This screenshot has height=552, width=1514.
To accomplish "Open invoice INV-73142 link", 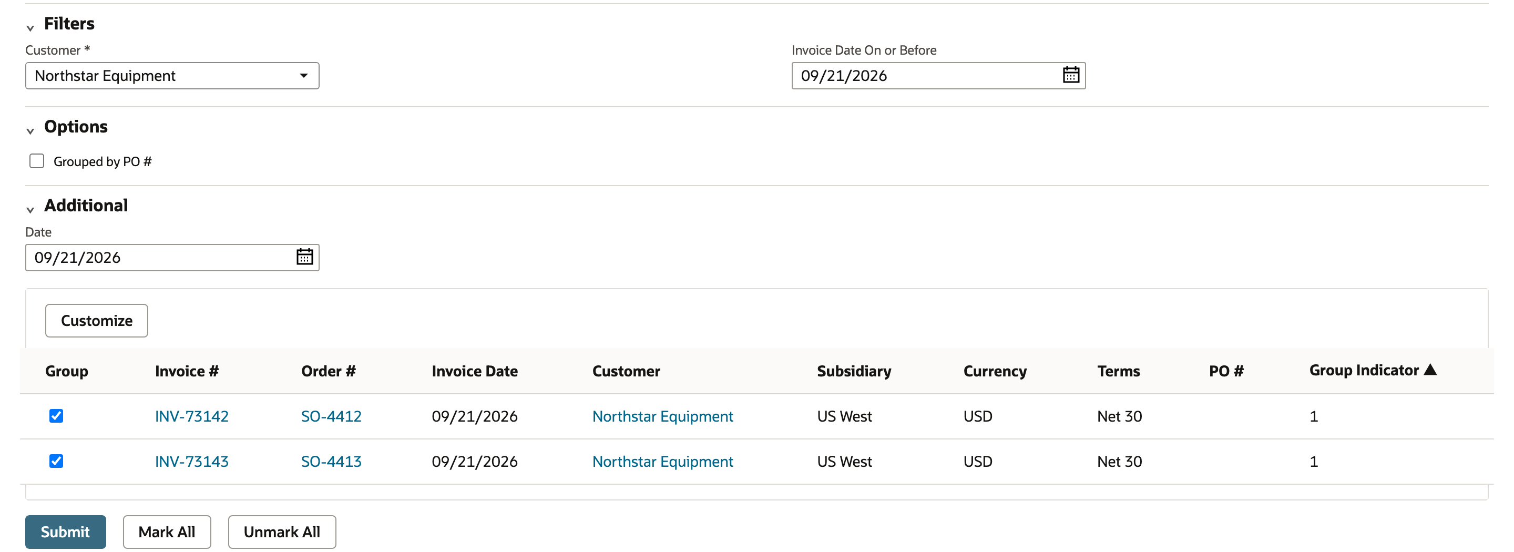I will [191, 416].
